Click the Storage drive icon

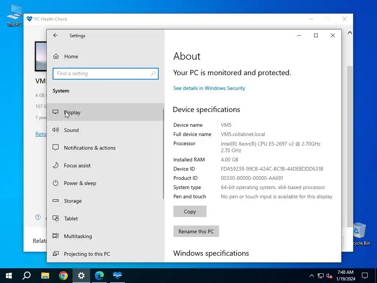tap(56, 200)
